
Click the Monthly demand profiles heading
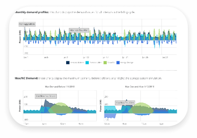(32, 12)
